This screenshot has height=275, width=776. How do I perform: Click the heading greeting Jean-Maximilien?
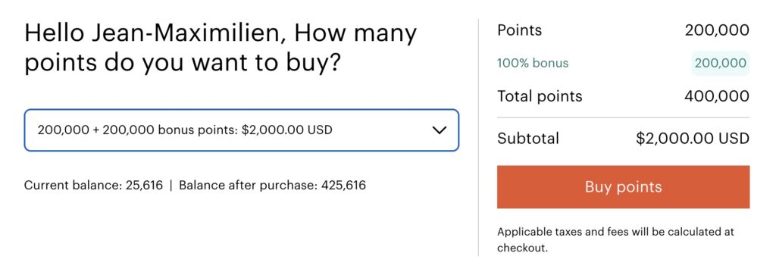click(221, 34)
